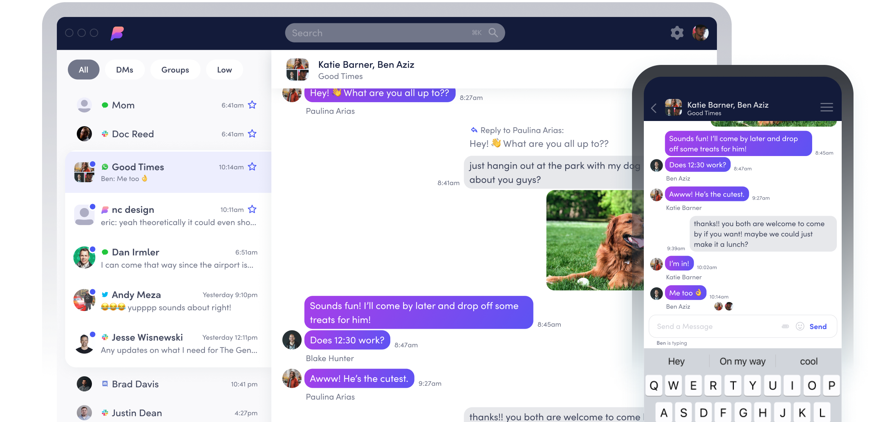Show the Low priority tab

point(224,70)
